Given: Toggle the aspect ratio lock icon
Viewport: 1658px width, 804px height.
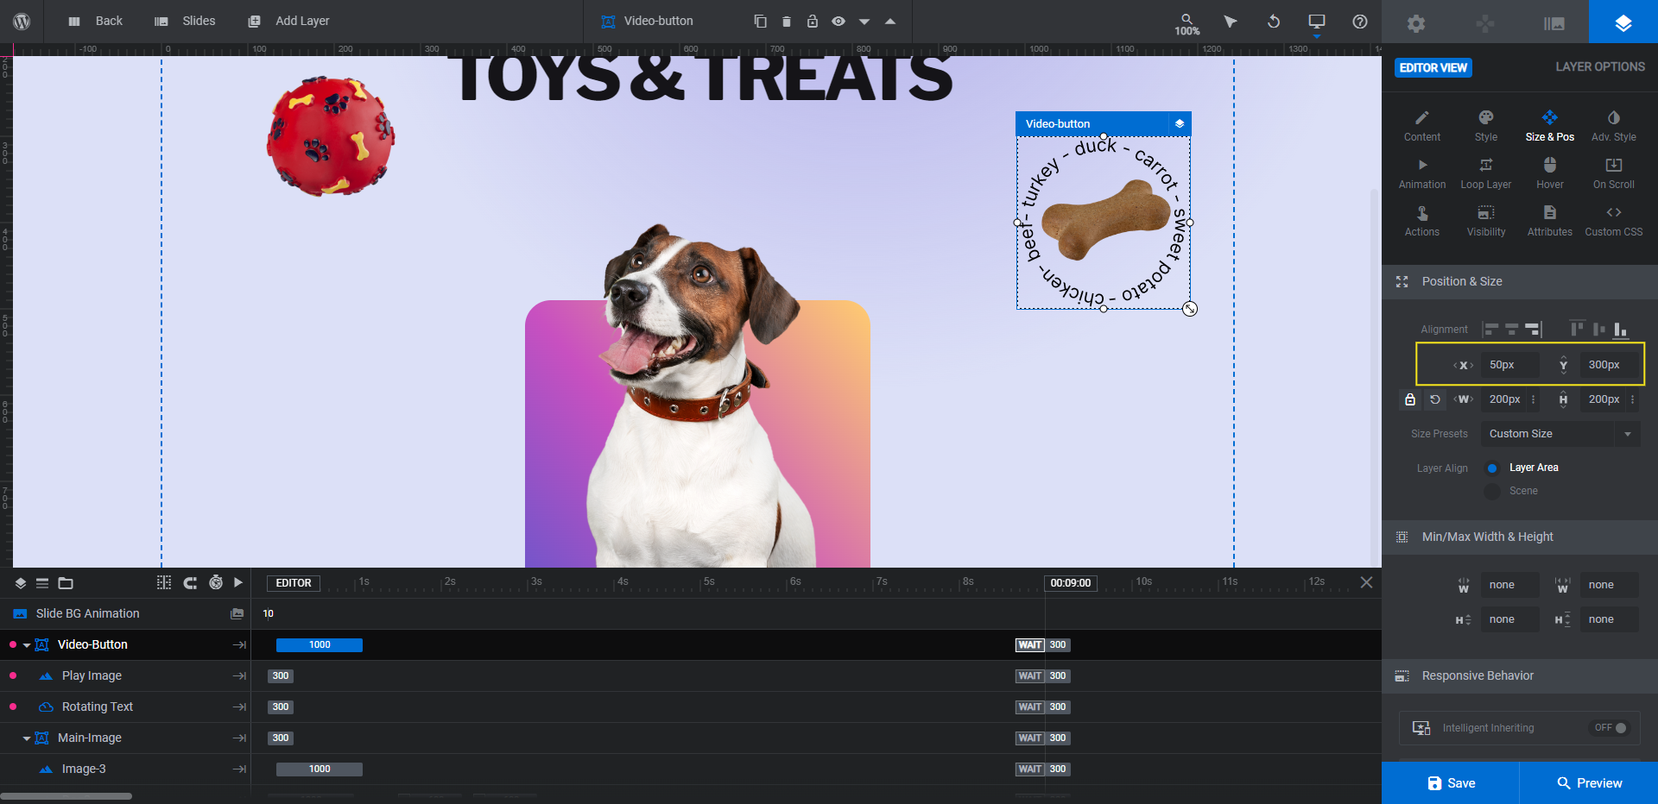Looking at the screenshot, I should click(1410, 399).
